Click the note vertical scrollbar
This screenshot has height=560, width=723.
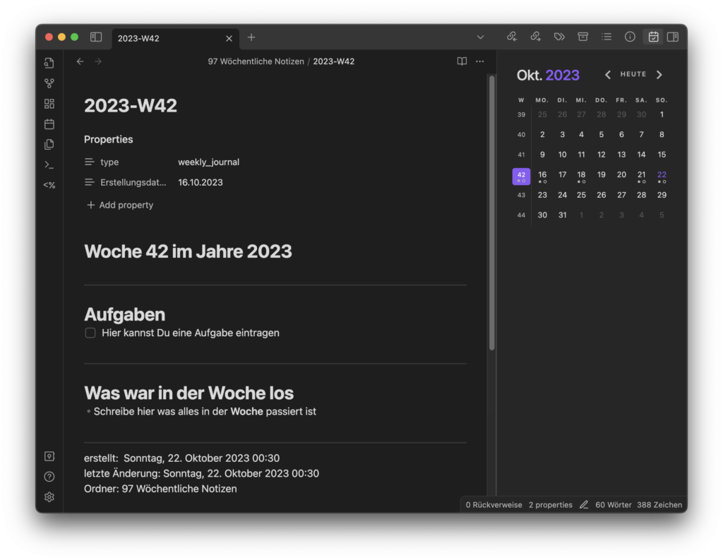tap(491, 213)
